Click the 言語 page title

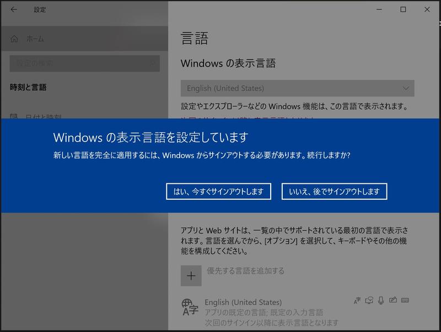pos(195,39)
